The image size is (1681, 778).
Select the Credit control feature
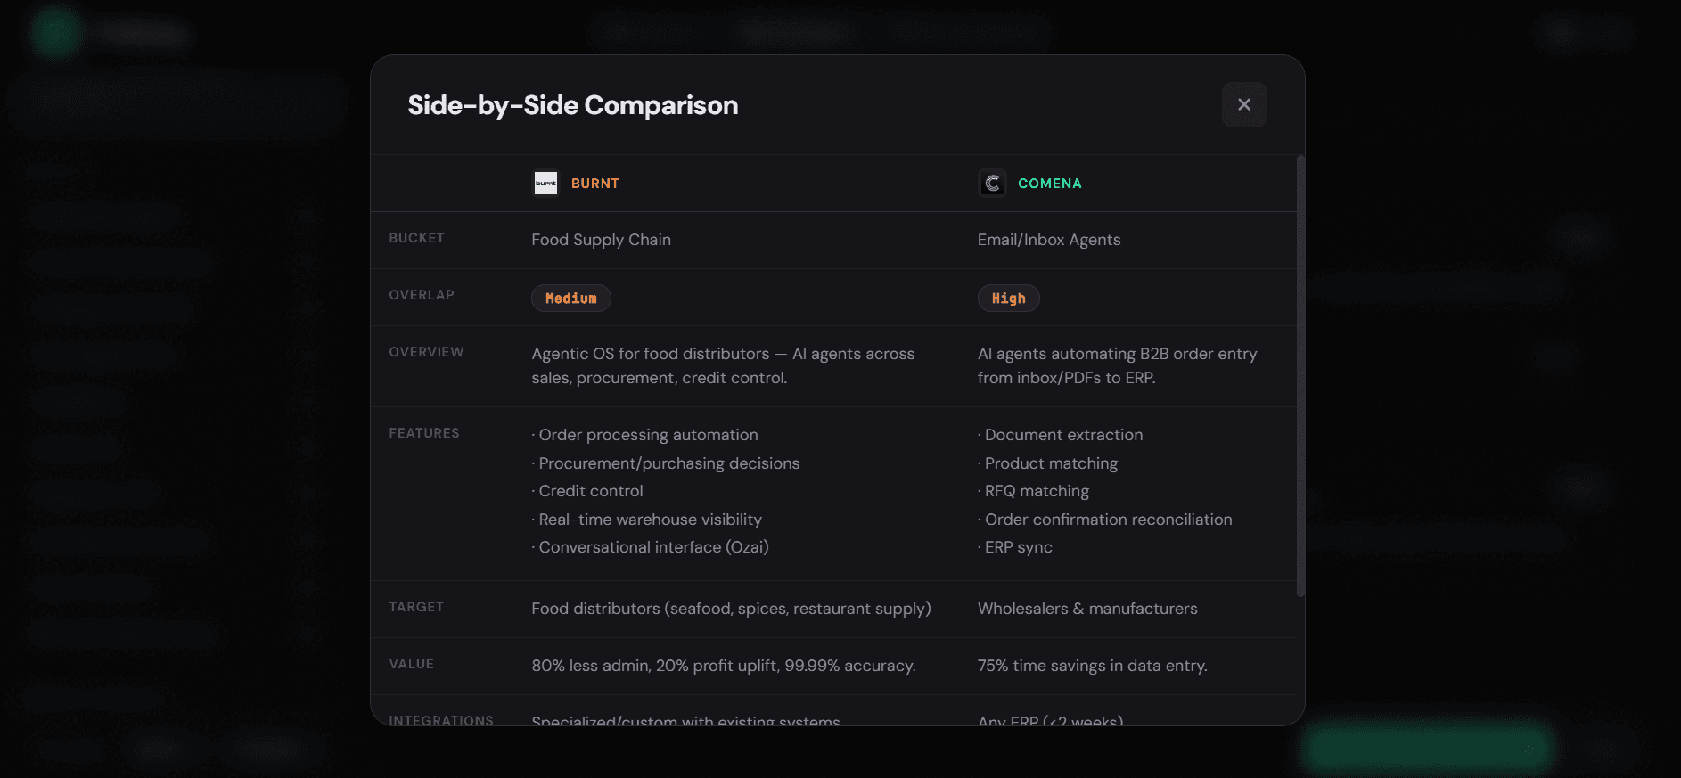click(x=587, y=491)
